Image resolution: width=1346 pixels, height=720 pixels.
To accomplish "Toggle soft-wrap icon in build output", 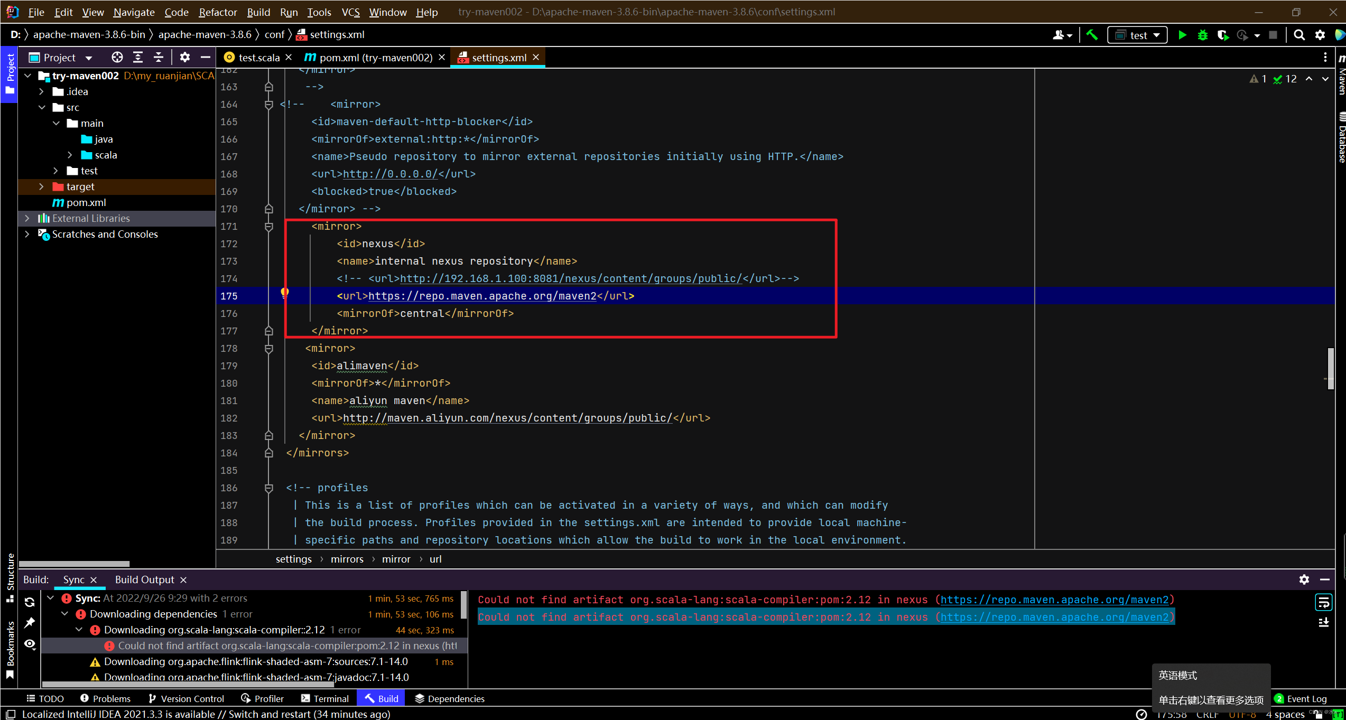I will [x=1323, y=602].
